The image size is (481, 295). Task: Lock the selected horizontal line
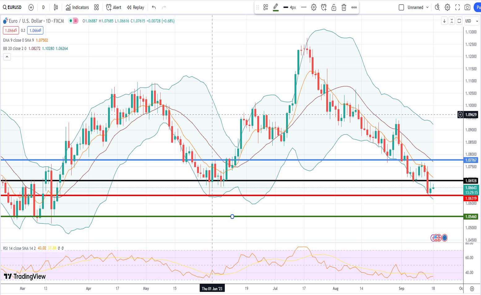click(x=334, y=7)
